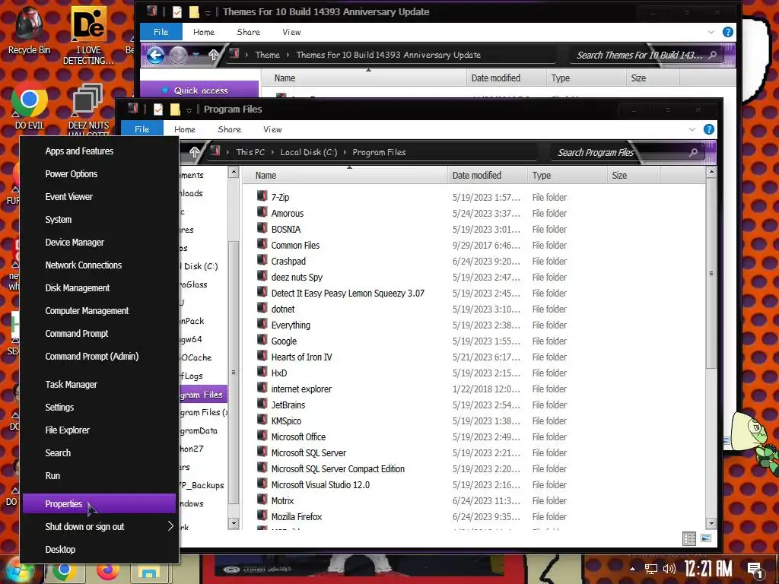Image resolution: width=779 pixels, height=584 pixels.
Task: Open the Recycle Bin desktop icon
Action: [x=29, y=30]
